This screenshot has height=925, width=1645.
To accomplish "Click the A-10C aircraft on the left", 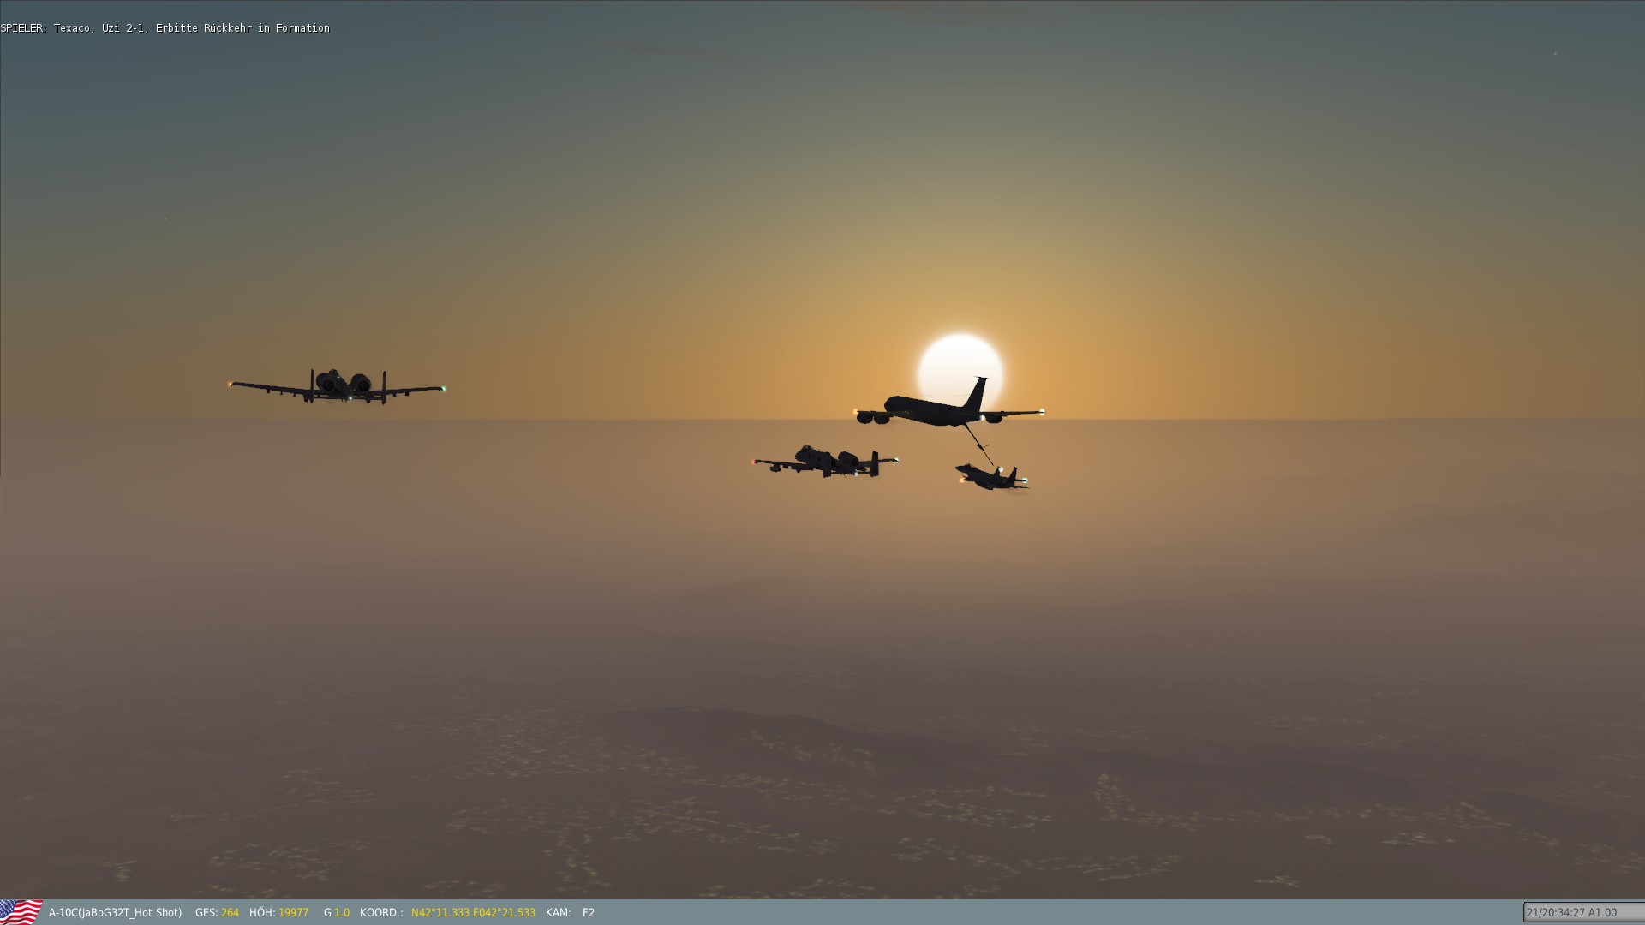I will [337, 387].
